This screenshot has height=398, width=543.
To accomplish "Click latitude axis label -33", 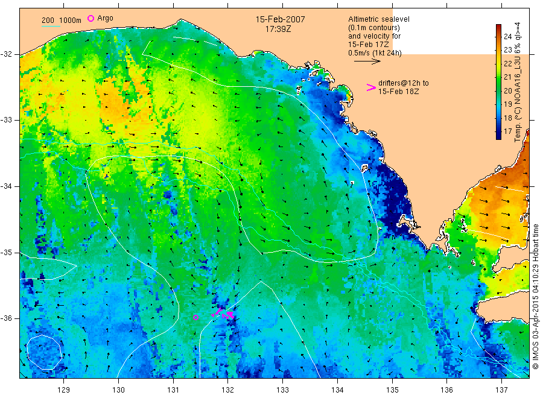I will tap(6, 120).
